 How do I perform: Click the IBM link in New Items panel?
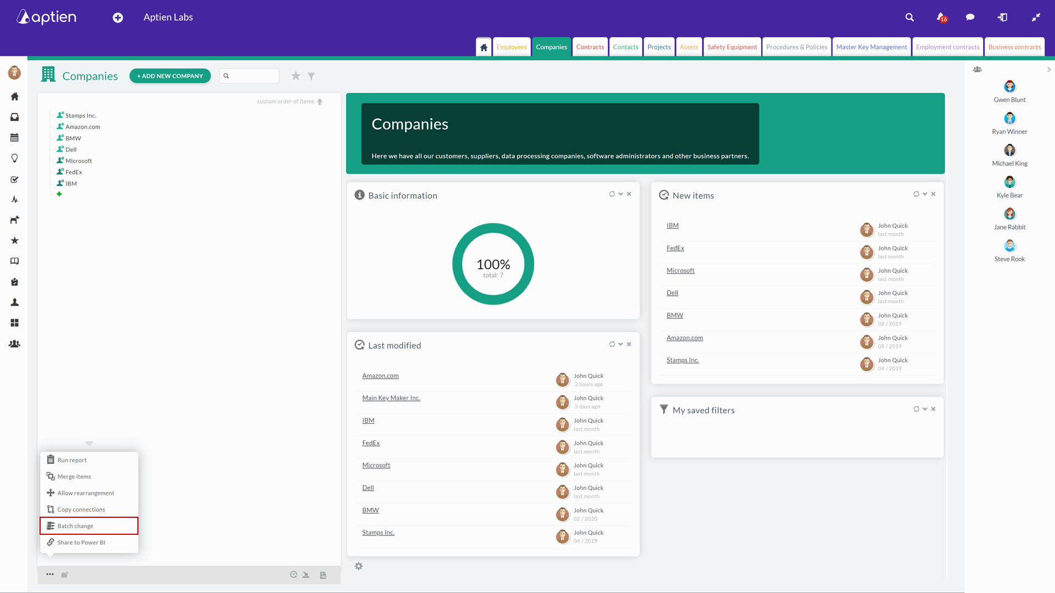click(673, 225)
